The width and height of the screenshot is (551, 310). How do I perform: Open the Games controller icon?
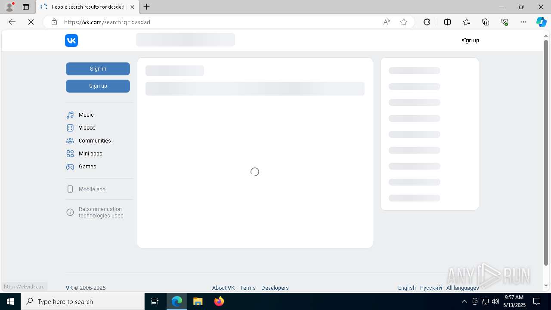(x=70, y=167)
